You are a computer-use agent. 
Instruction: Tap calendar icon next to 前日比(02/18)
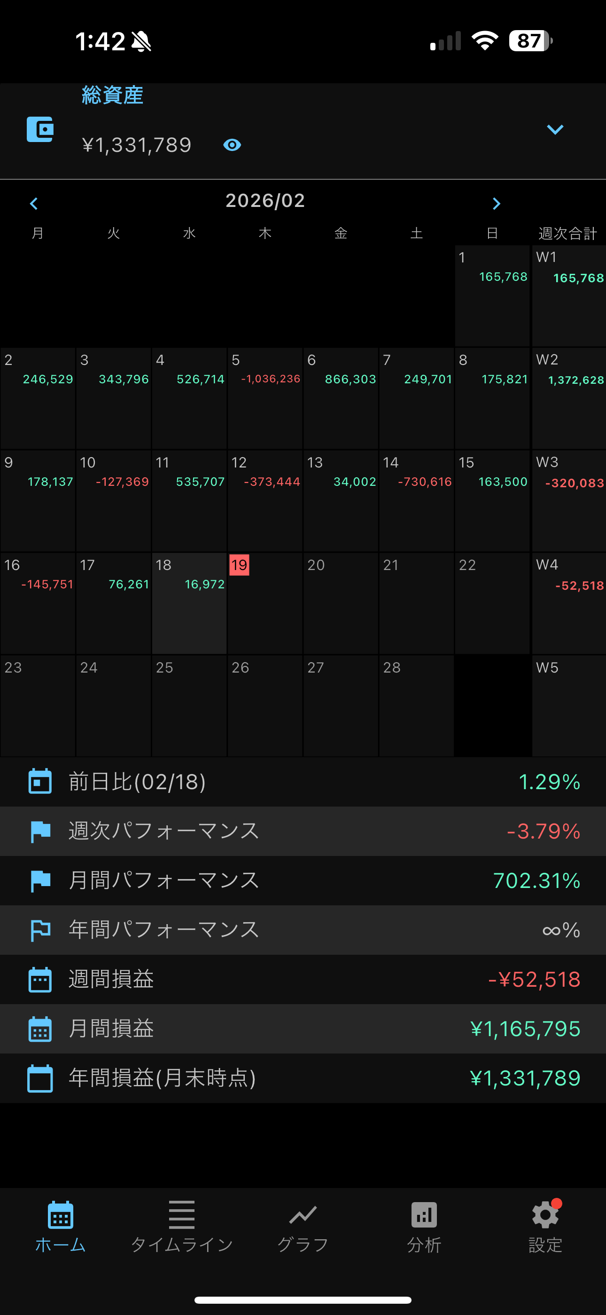coord(40,782)
